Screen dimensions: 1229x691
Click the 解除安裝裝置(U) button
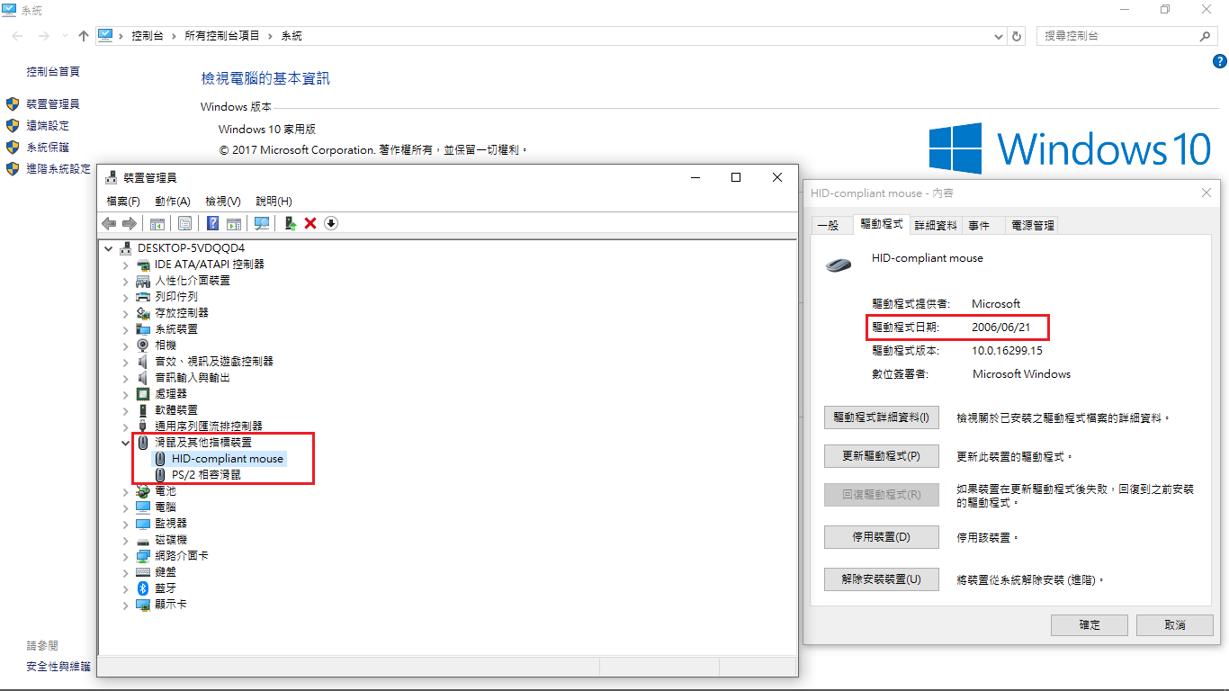(x=882, y=579)
